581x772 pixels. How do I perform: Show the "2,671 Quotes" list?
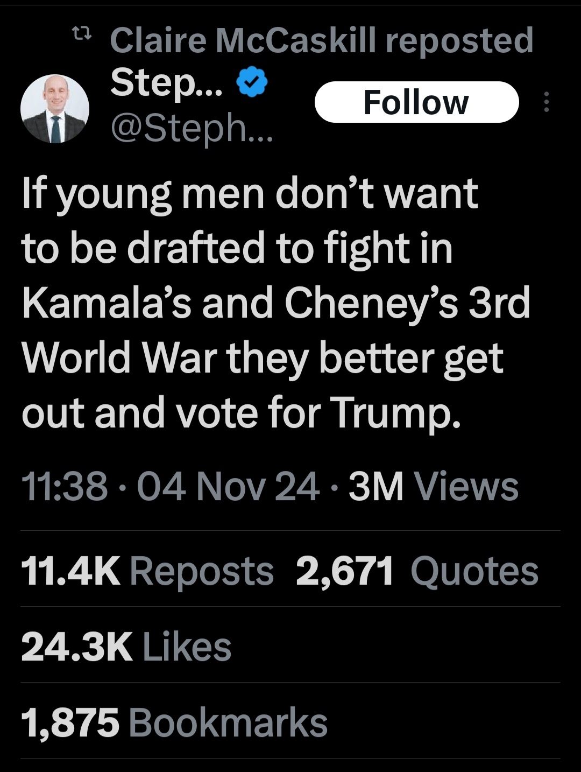pos(417,571)
